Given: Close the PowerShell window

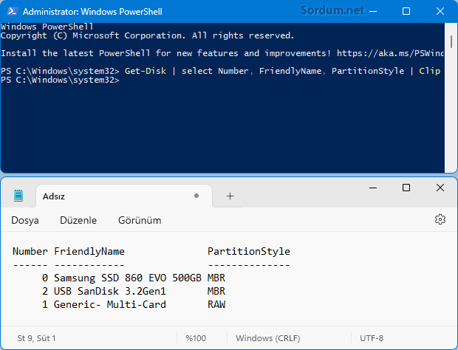Looking at the screenshot, I should (440, 11).
